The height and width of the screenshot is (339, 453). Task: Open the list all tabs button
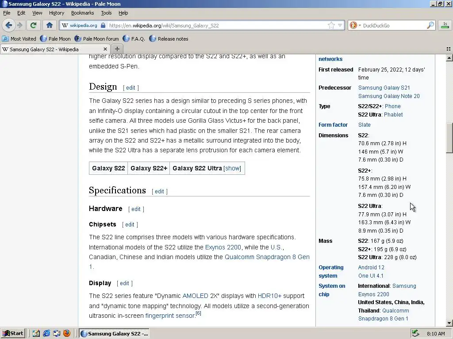point(449,49)
